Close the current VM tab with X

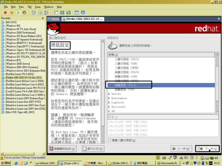[219, 19]
